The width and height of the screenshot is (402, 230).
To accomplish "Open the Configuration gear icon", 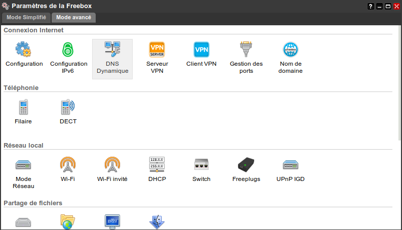I will tap(24, 50).
